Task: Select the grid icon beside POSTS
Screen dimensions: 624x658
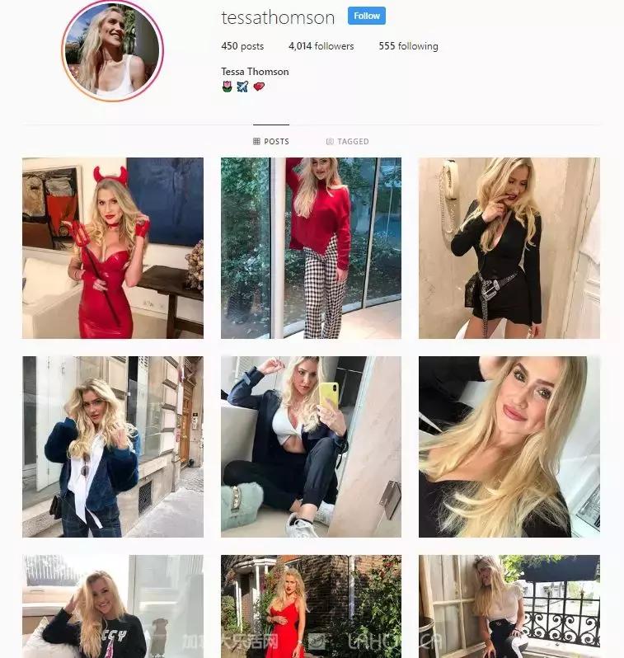Action: (256, 142)
